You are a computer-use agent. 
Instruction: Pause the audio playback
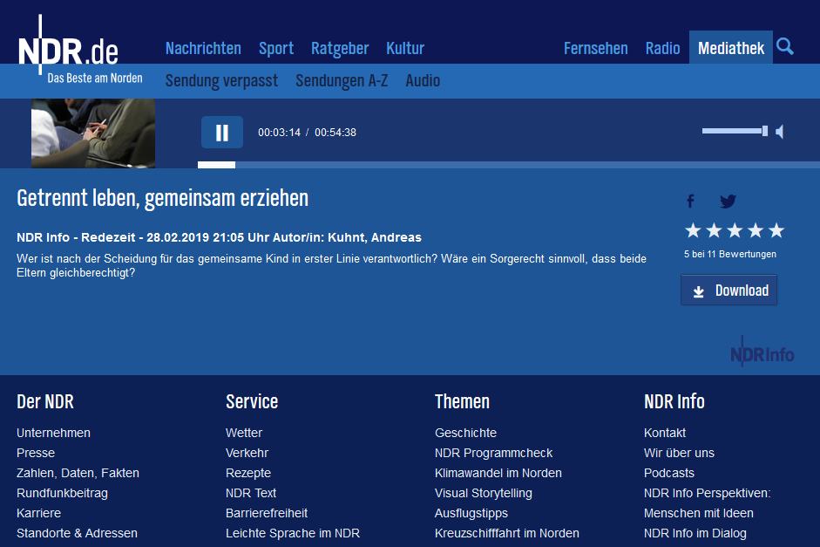(222, 133)
